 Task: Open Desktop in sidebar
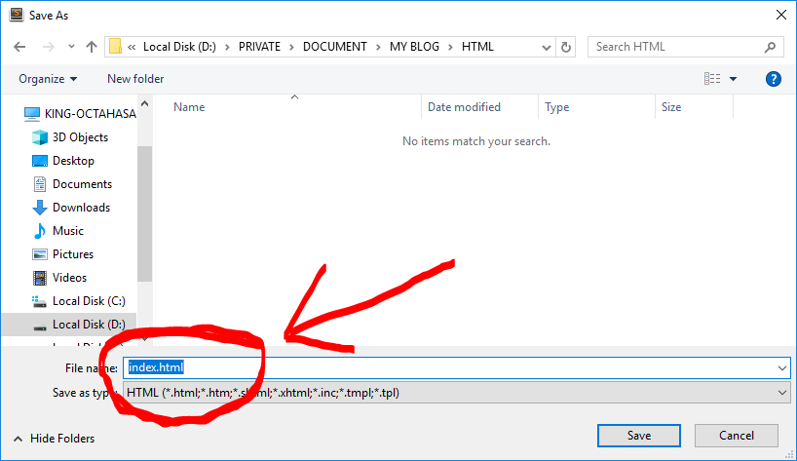73,161
